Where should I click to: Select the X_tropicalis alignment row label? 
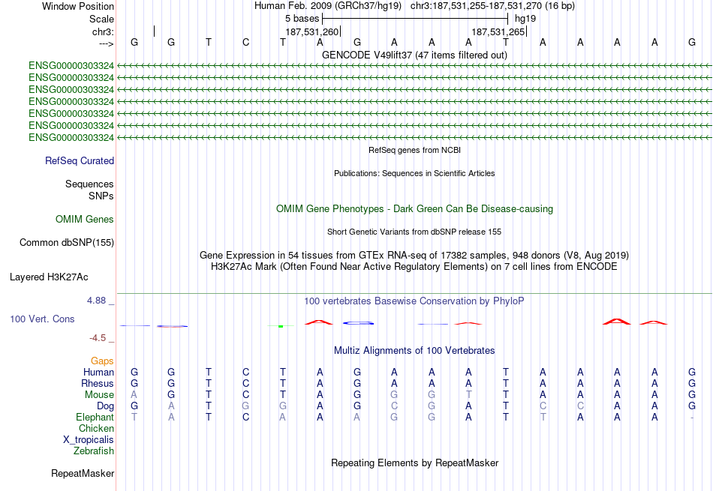[x=89, y=440]
